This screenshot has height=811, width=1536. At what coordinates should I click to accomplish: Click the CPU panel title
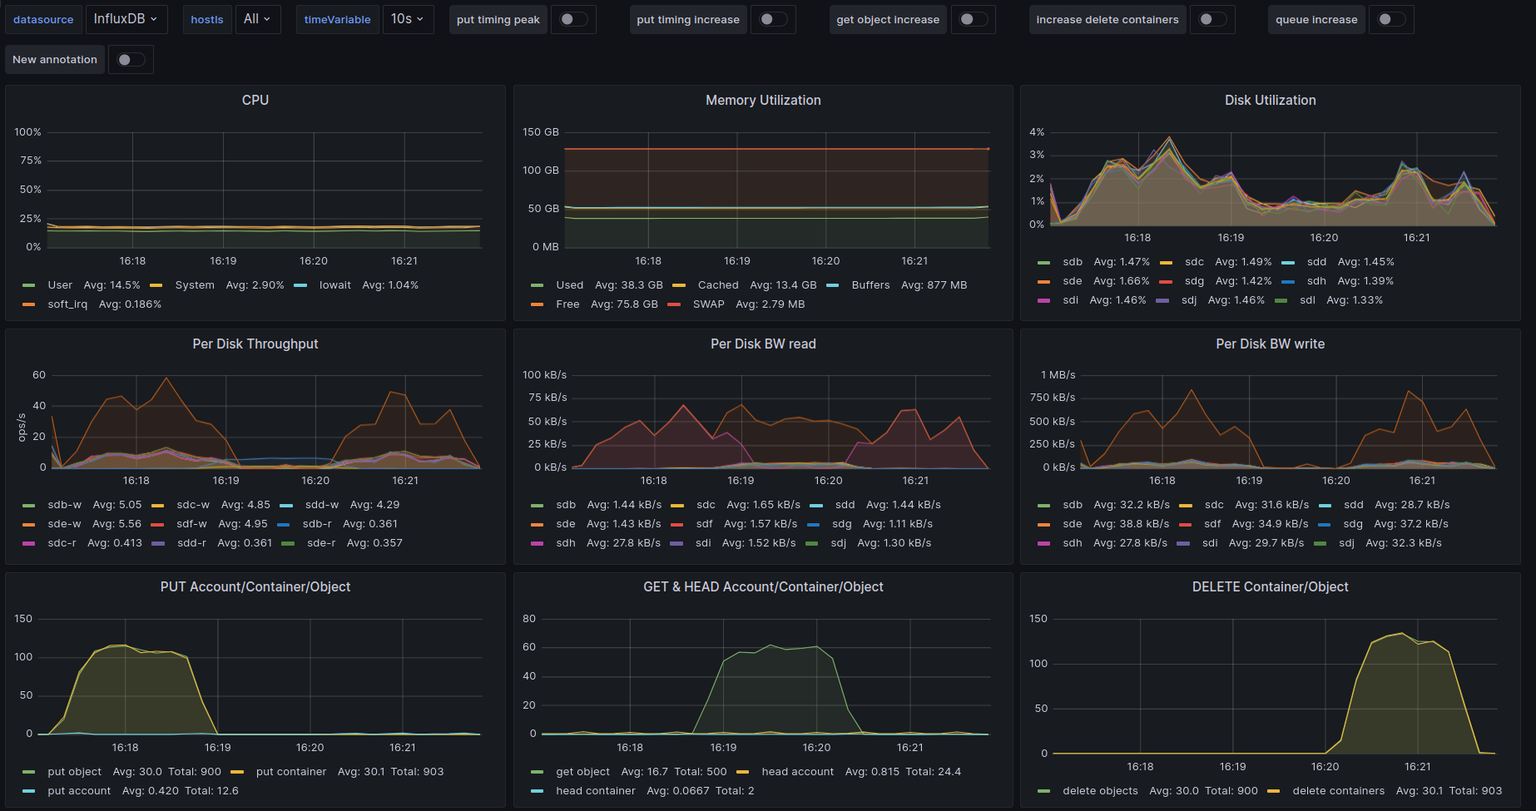[255, 100]
